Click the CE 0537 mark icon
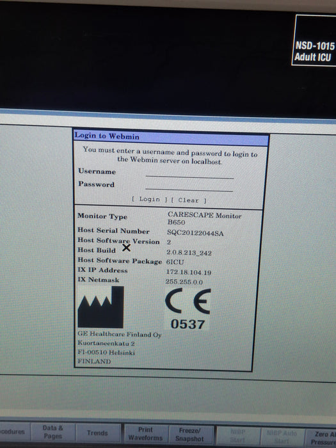The width and height of the screenshot is (336, 448). click(x=188, y=309)
